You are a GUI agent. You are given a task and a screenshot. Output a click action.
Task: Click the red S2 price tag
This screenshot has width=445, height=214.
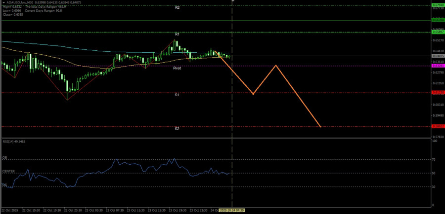tap(437, 126)
